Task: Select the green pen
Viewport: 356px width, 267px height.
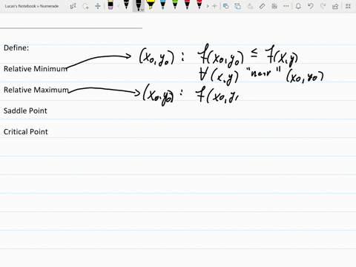Action: [175, 5]
